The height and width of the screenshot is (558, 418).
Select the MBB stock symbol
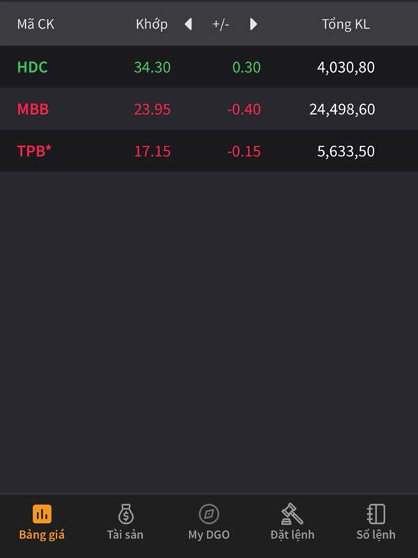pos(33,110)
